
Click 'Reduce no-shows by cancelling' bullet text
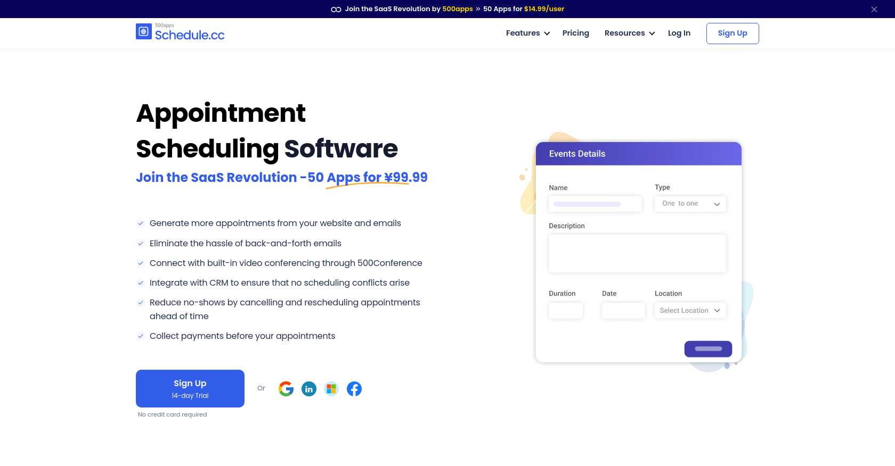coord(285,309)
